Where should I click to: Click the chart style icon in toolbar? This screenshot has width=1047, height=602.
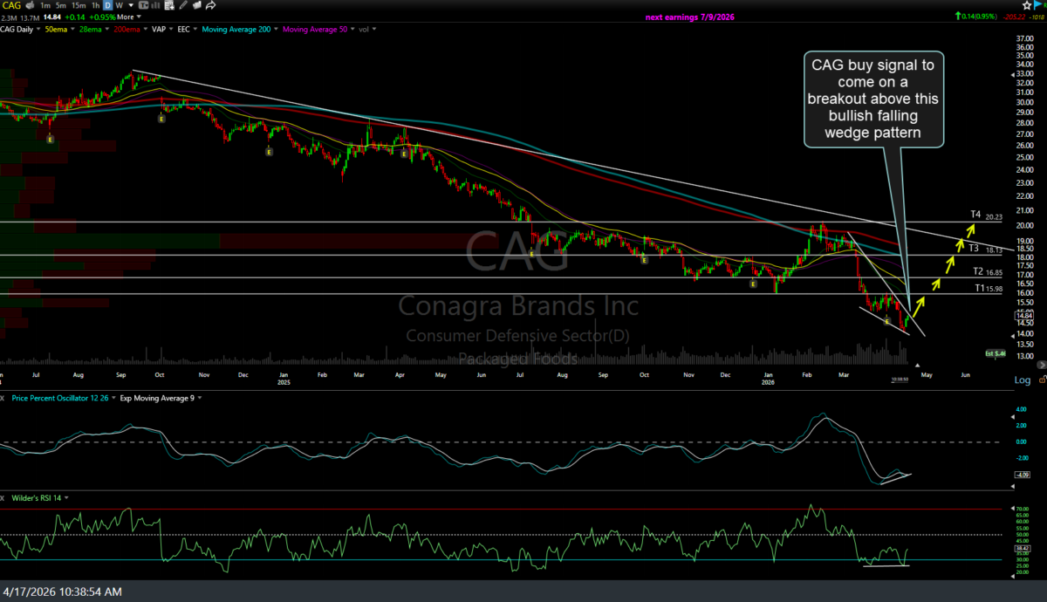(x=157, y=5)
